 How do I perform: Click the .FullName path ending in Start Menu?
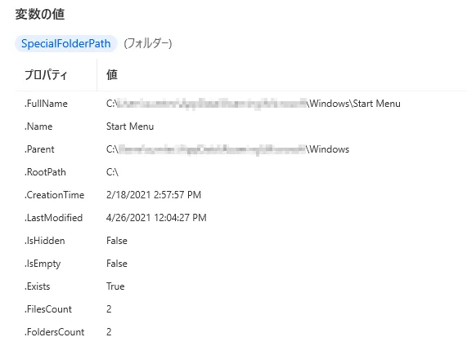click(254, 104)
